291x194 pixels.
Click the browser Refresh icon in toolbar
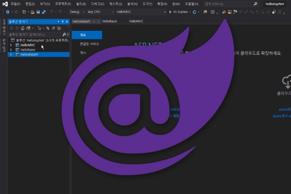tap(194, 12)
